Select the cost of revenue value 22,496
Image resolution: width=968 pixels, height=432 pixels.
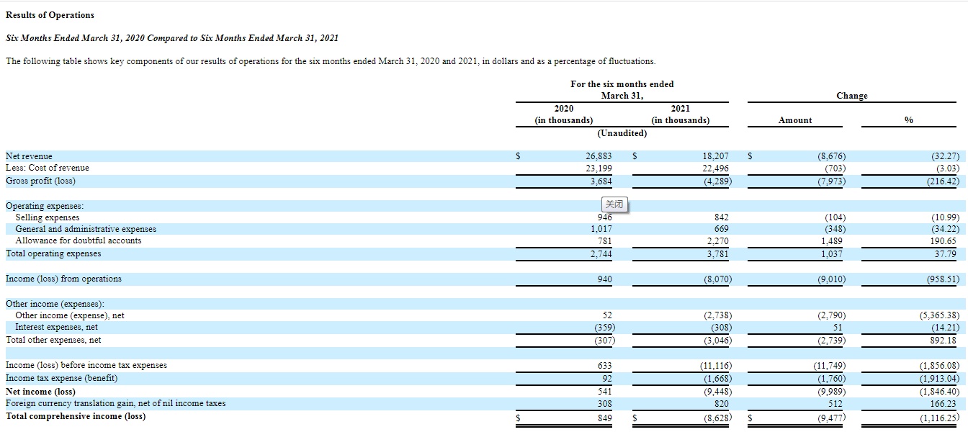pyautogui.click(x=715, y=168)
